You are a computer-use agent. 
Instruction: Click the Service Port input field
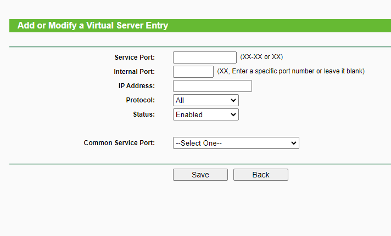[205, 57]
